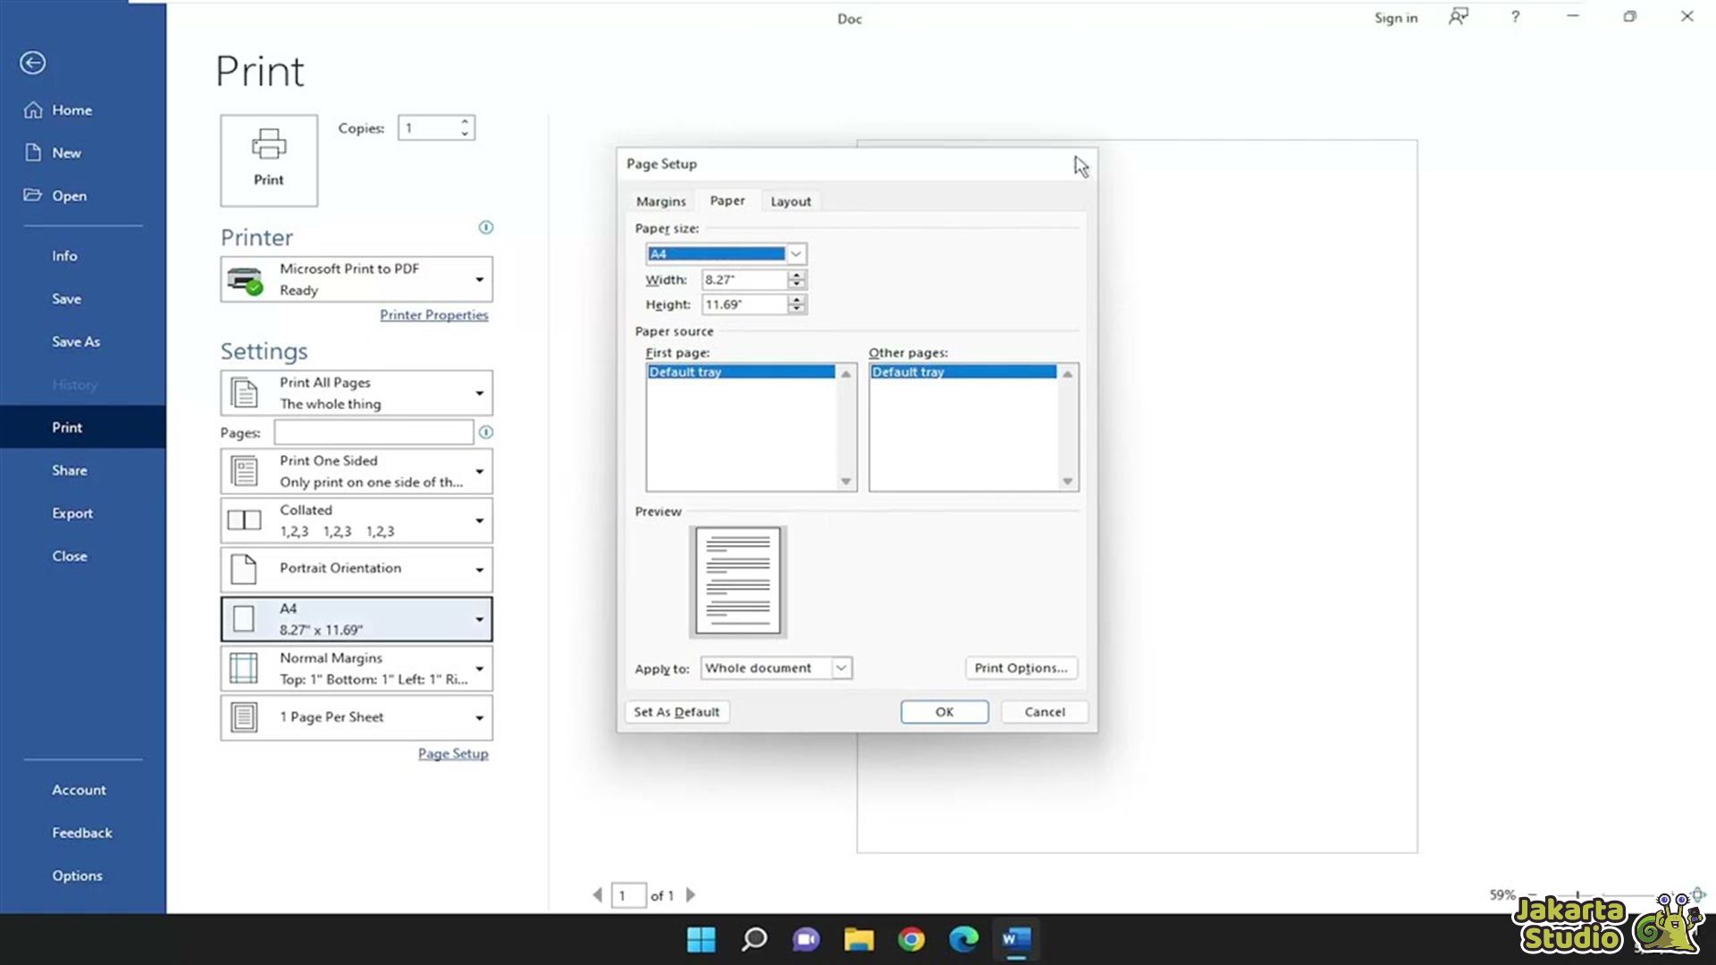This screenshot has height=965, width=1716.
Task: Expand the Apply to Whole document dropdown
Action: [x=840, y=667]
